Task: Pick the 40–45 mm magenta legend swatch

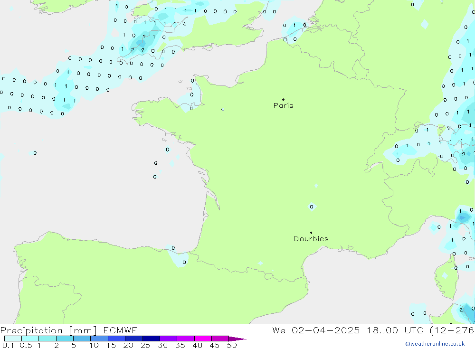Action: pyautogui.click(x=203, y=339)
